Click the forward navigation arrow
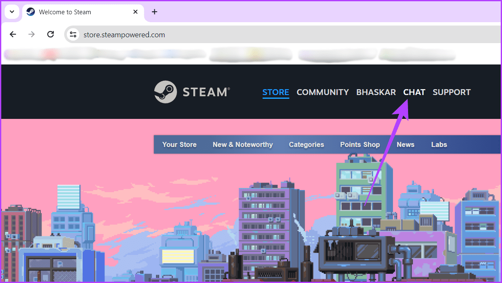 coord(31,34)
